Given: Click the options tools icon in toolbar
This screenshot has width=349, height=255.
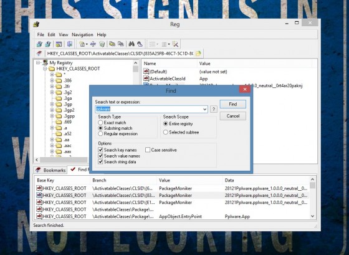Looking at the screenshot, I should (175, 44).
